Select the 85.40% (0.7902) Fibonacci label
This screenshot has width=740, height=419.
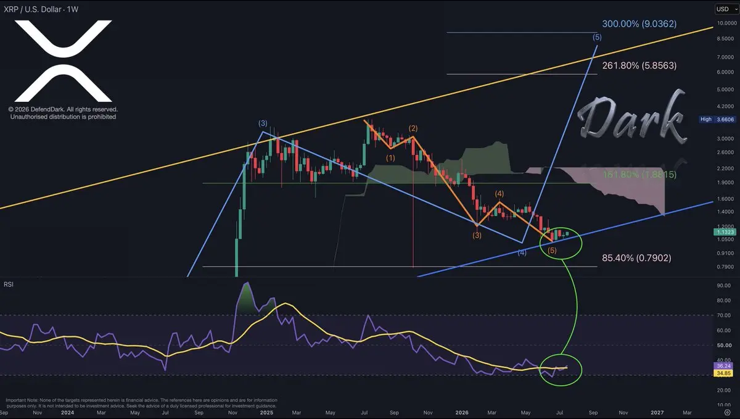(636, 257)
